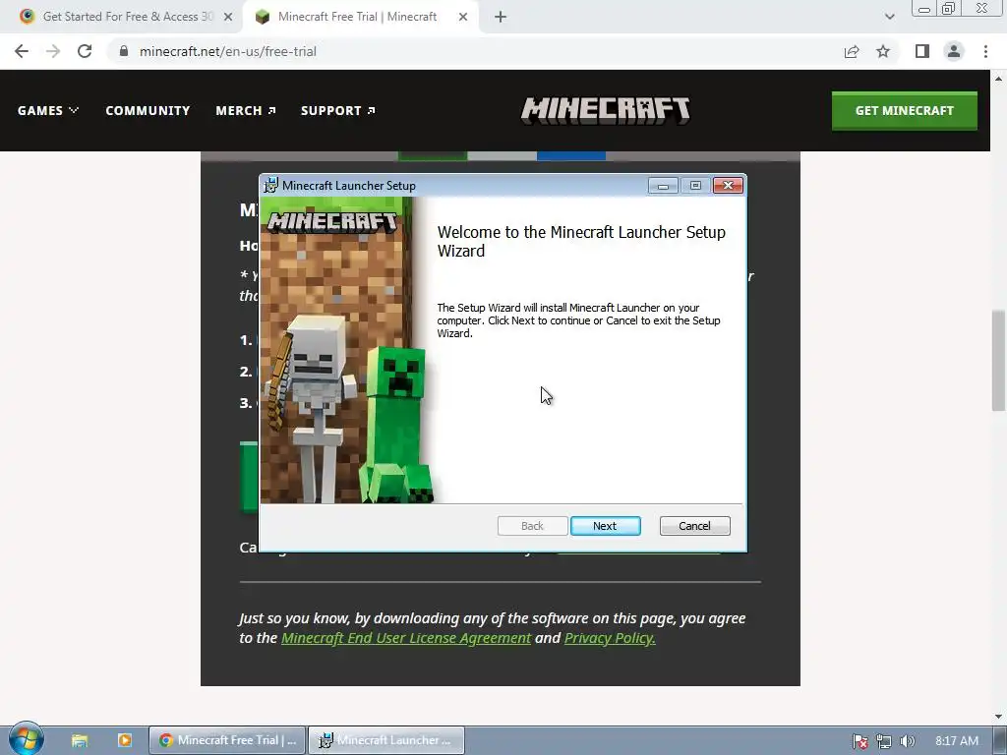
Task: Click the Get Minecraft button
Action: [x=905, y=110]
